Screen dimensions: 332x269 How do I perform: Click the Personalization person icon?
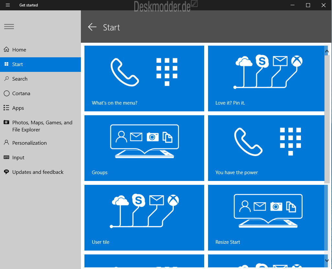click(x=6, y=142)
